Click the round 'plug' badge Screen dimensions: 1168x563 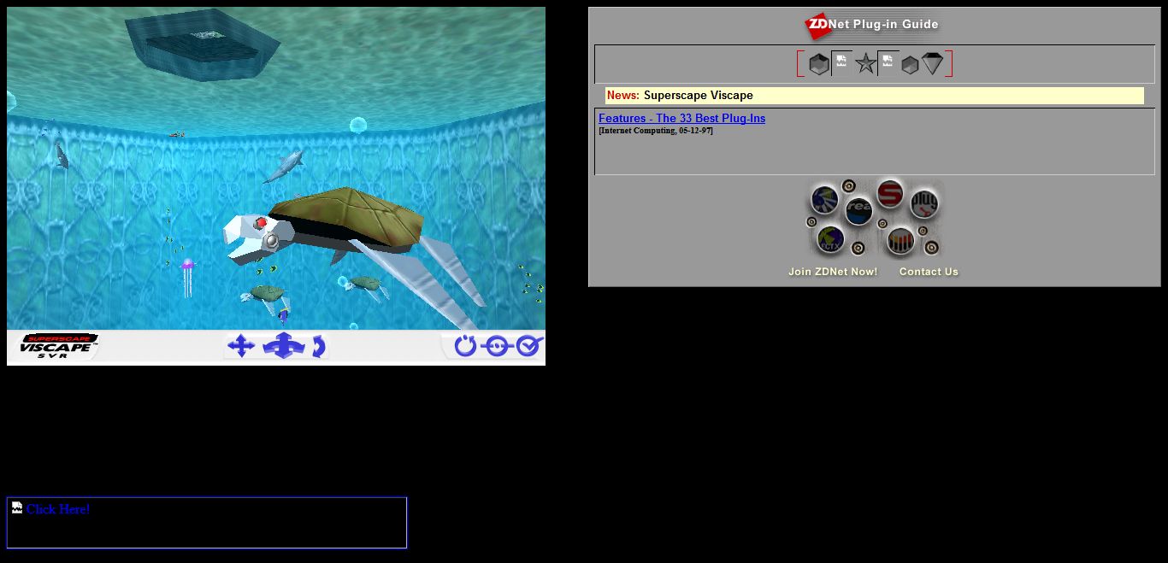(924, 204)
